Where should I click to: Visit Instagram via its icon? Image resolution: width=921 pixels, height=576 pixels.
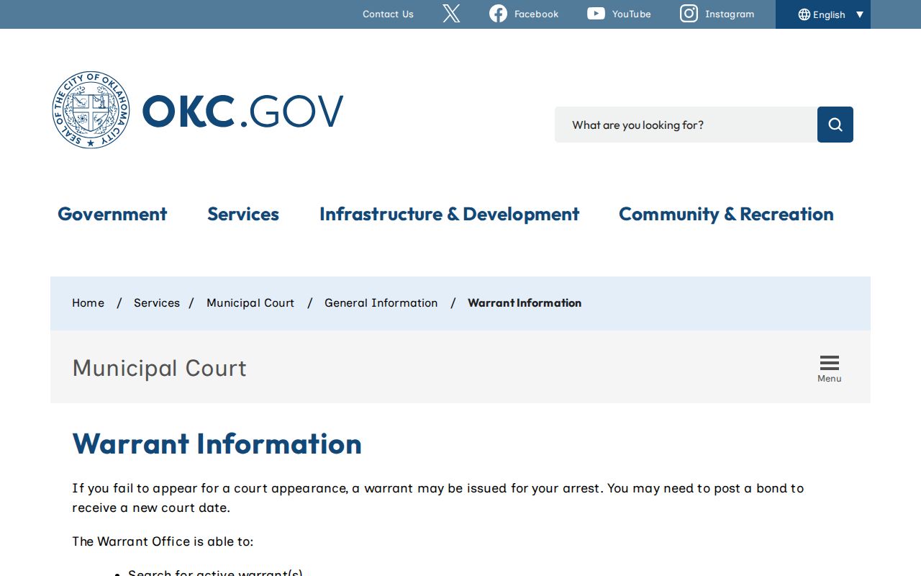(x=689, y=14)
